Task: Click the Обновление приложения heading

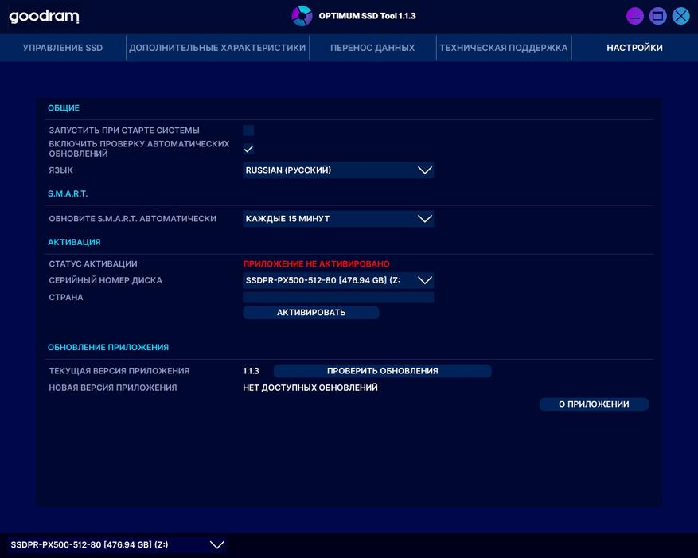Action: (108, 347)
